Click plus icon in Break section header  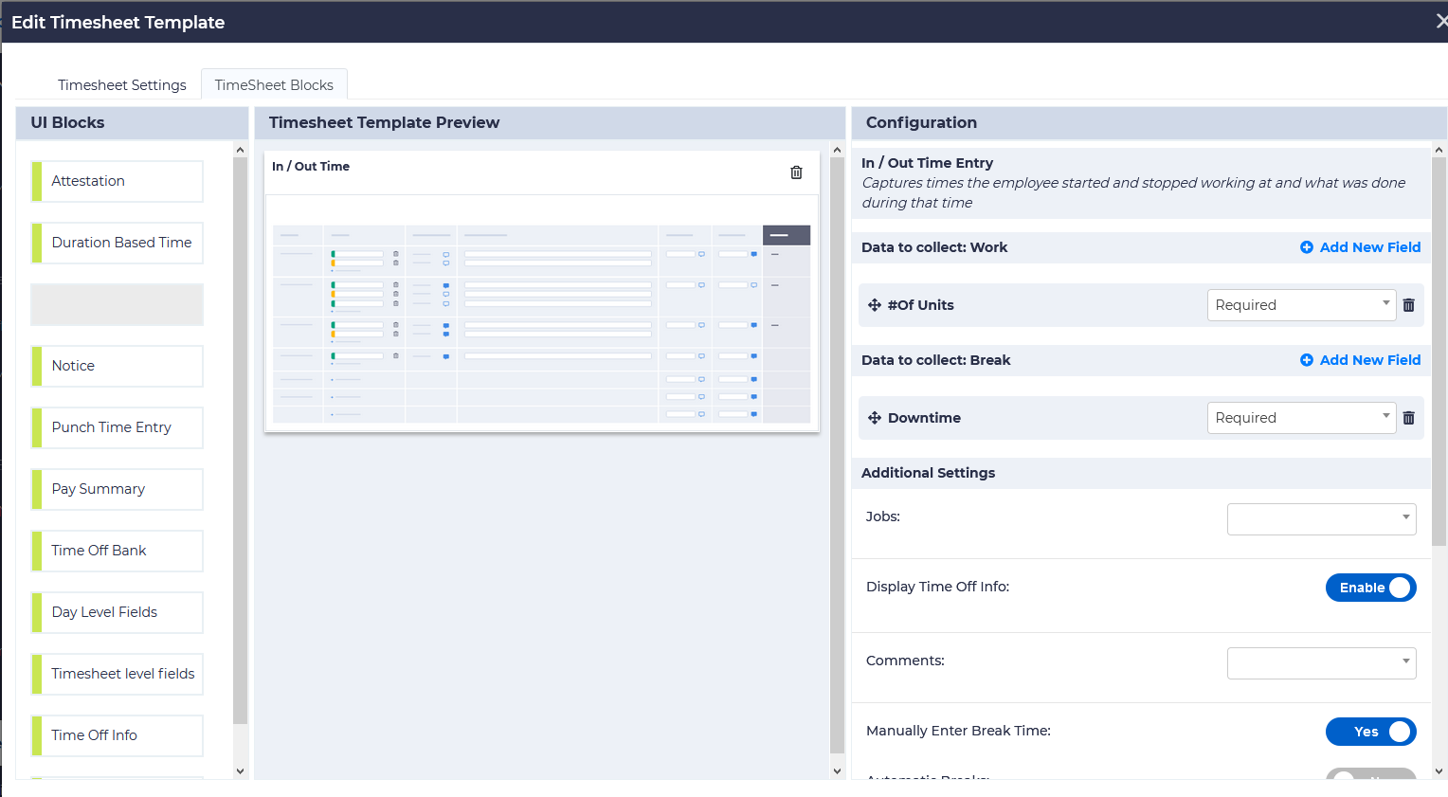pyautogui.click(x=1307, y=360)
